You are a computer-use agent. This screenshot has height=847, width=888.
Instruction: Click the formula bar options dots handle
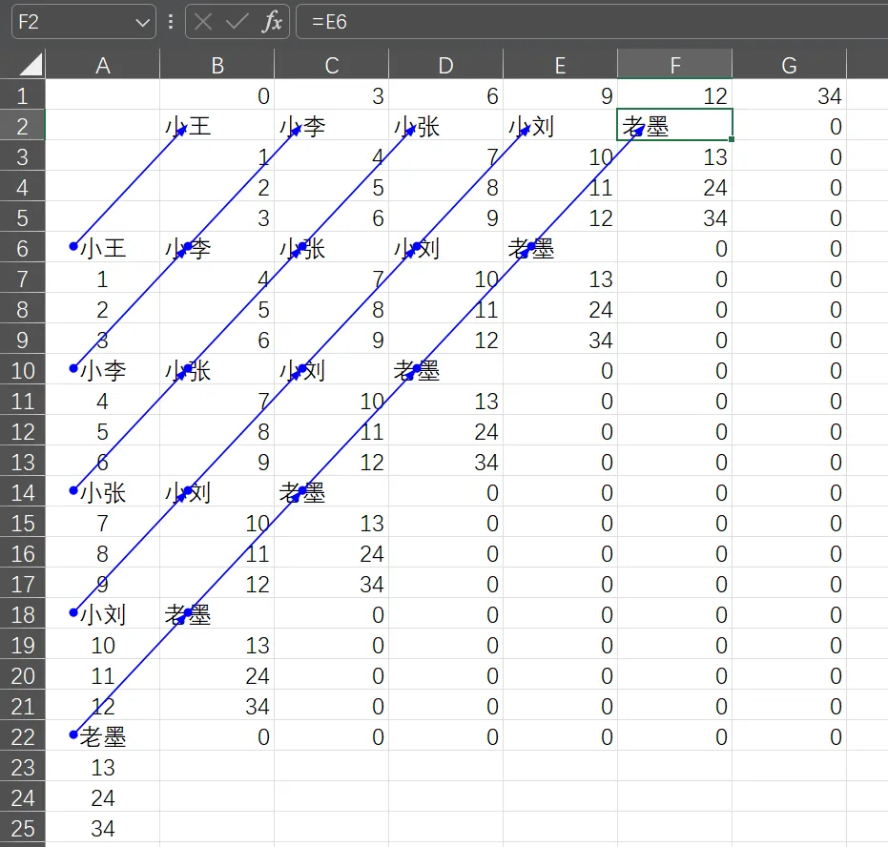pos(171,22)
